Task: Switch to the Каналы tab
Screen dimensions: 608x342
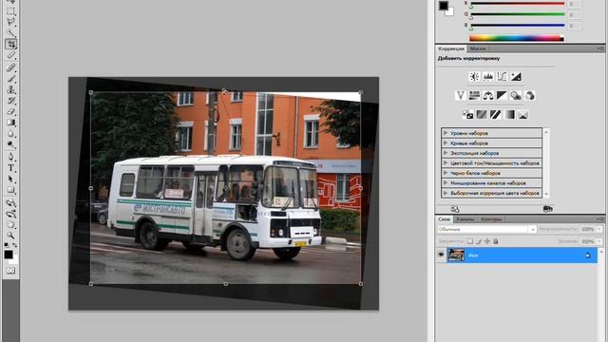Action: pyautogui.click(x=465, y=219)
